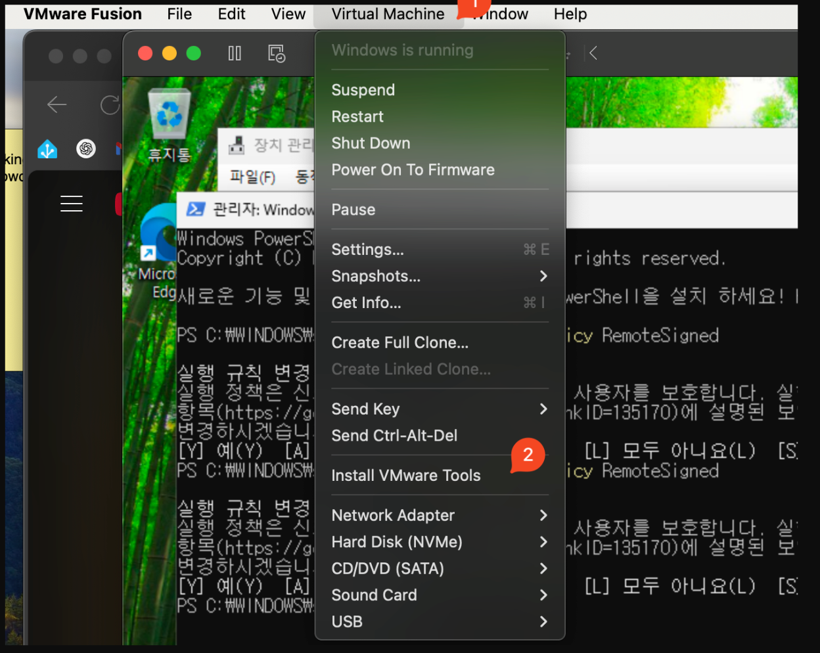Click the left chevron in VMware toolbar

coord(593,53)
